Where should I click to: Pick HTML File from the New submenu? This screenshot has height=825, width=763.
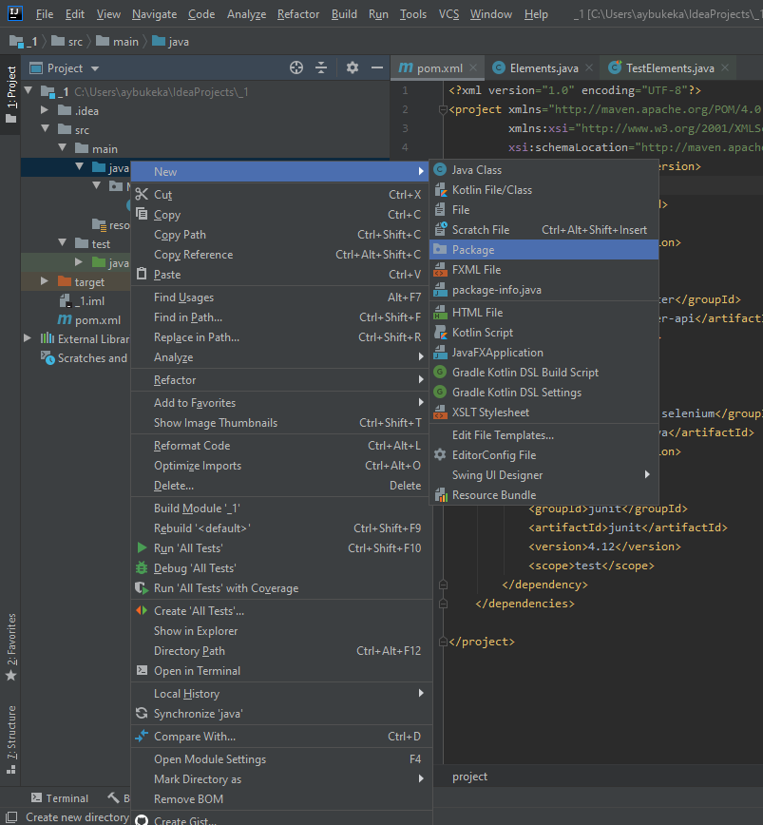[544, 313]
